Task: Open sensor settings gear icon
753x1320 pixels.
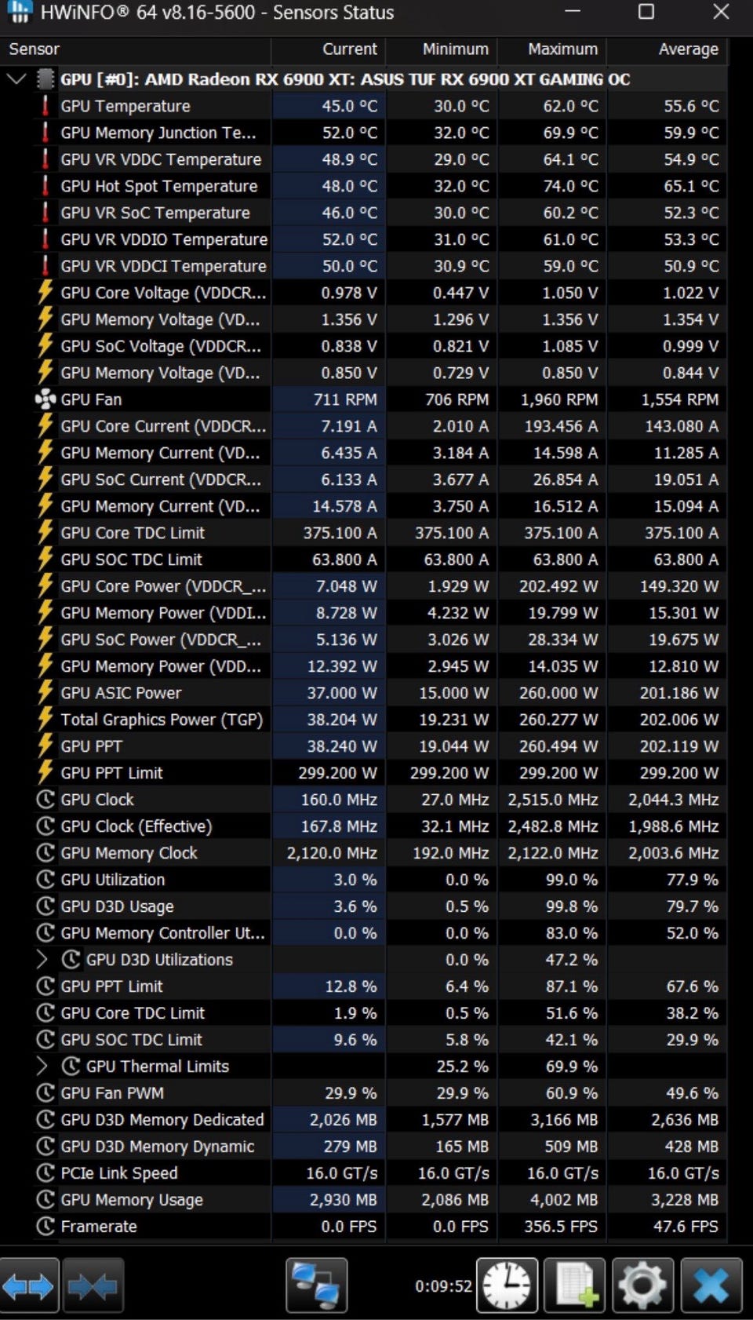Action: point(642,1285)
